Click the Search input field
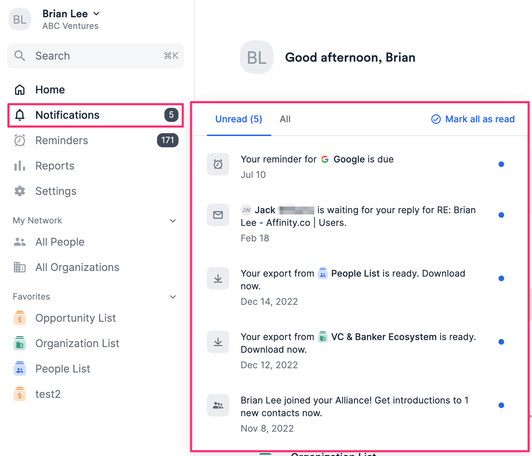The width and height of the screenshot is (532, 456). pos(95,56)
